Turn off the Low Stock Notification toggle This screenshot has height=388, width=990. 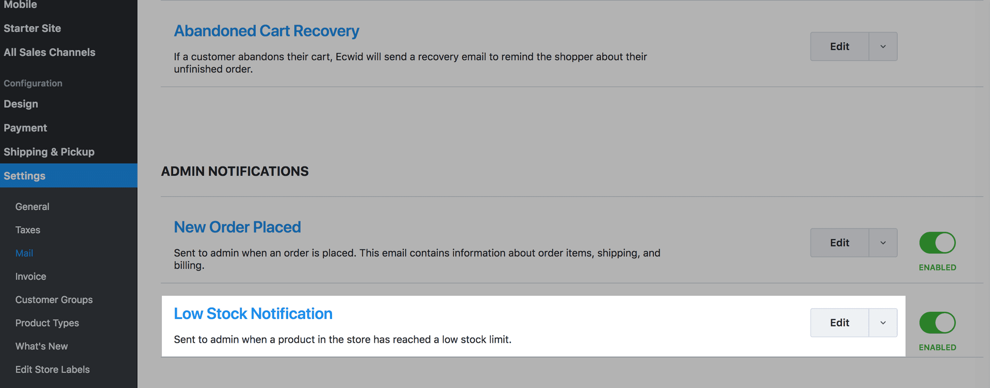coord(937,323)
